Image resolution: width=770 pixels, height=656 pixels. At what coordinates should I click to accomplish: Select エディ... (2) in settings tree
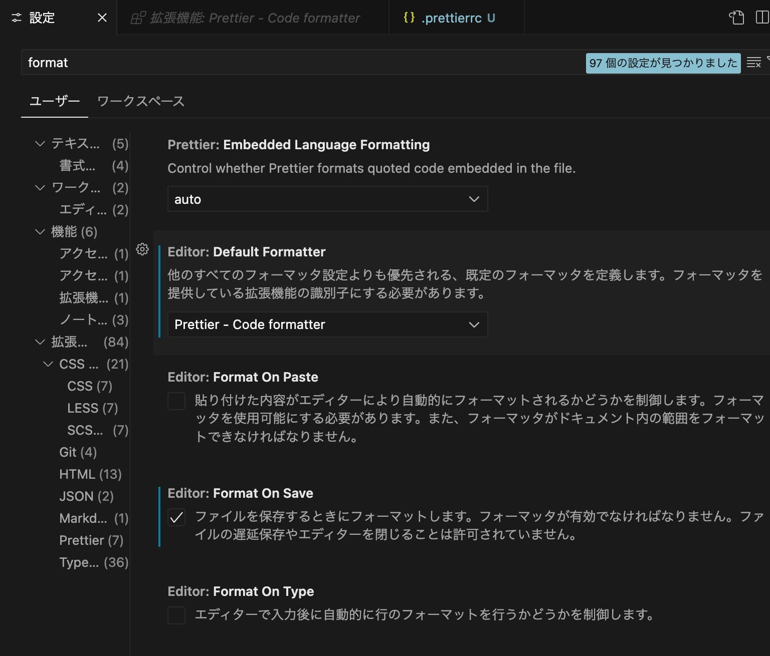[x=94, y=210]
